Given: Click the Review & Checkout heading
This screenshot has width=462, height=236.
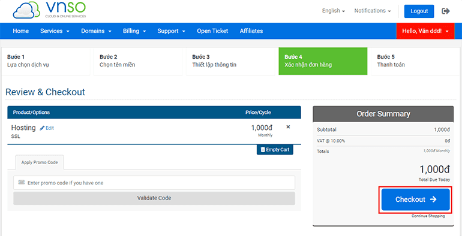Looking at the screenshot, I should (x=46, y=92).
